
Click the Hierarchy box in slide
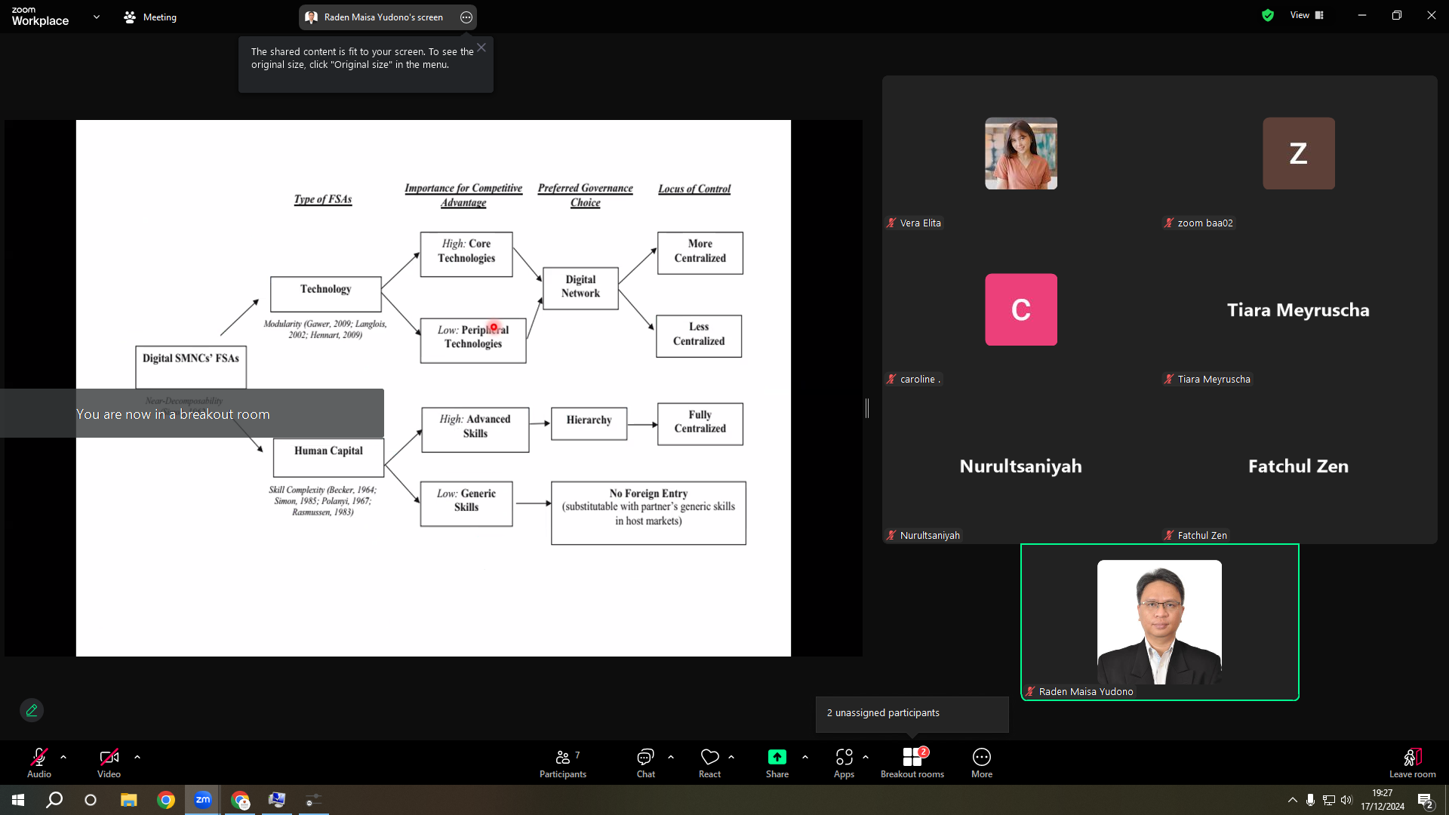pyautogui.click(x=589, y=423)
